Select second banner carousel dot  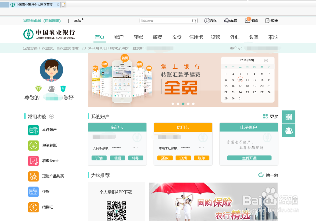pyautogui.click(x=178, y=104)
